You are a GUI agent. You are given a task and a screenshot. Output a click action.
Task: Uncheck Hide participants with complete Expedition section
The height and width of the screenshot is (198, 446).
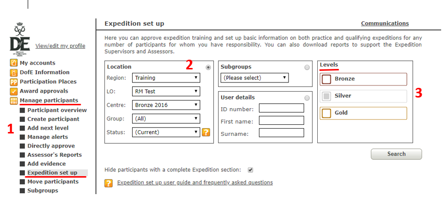coord(250,170)
